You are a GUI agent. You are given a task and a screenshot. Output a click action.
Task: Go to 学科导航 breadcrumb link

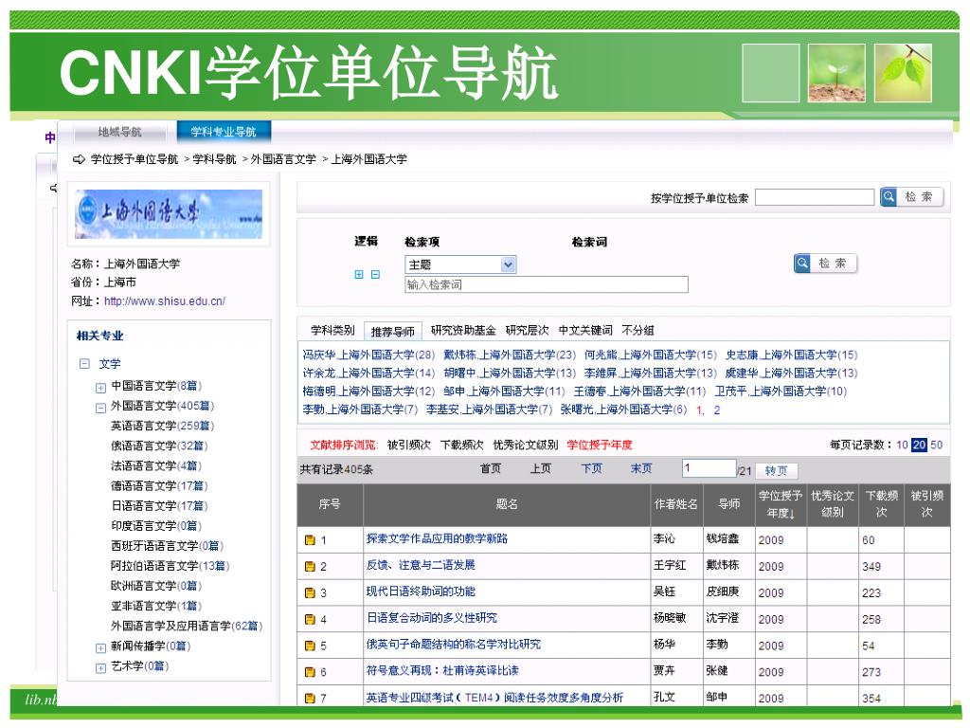coord(214,159)
